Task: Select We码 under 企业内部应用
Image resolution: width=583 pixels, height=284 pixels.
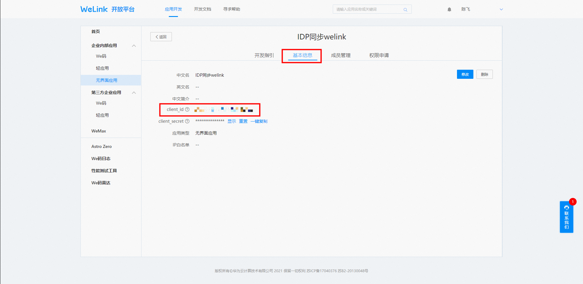Action: pyautogui.click(x=101, y=56)
